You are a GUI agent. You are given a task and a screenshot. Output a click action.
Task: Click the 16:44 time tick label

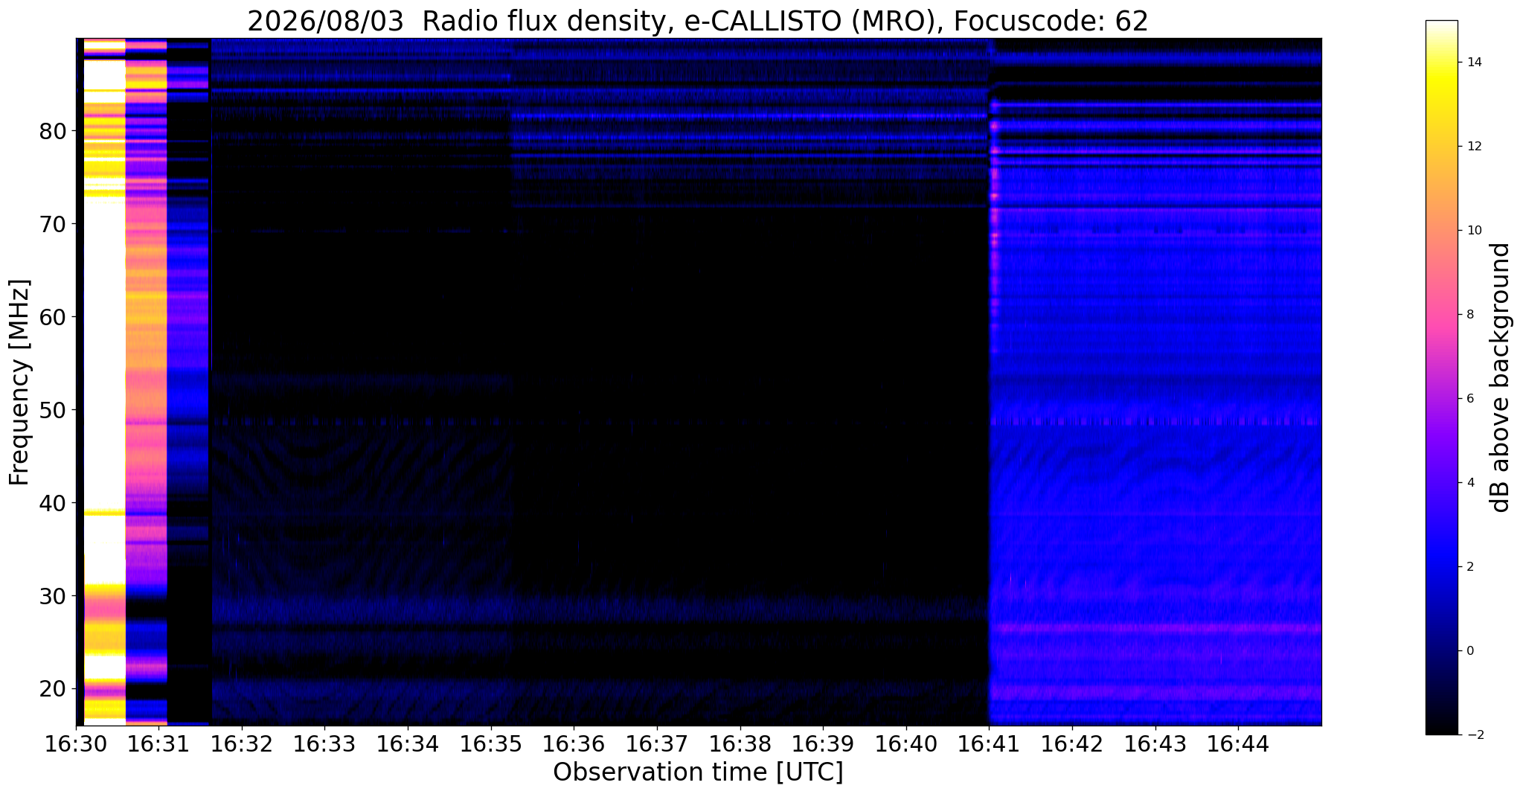point(1238,744)
